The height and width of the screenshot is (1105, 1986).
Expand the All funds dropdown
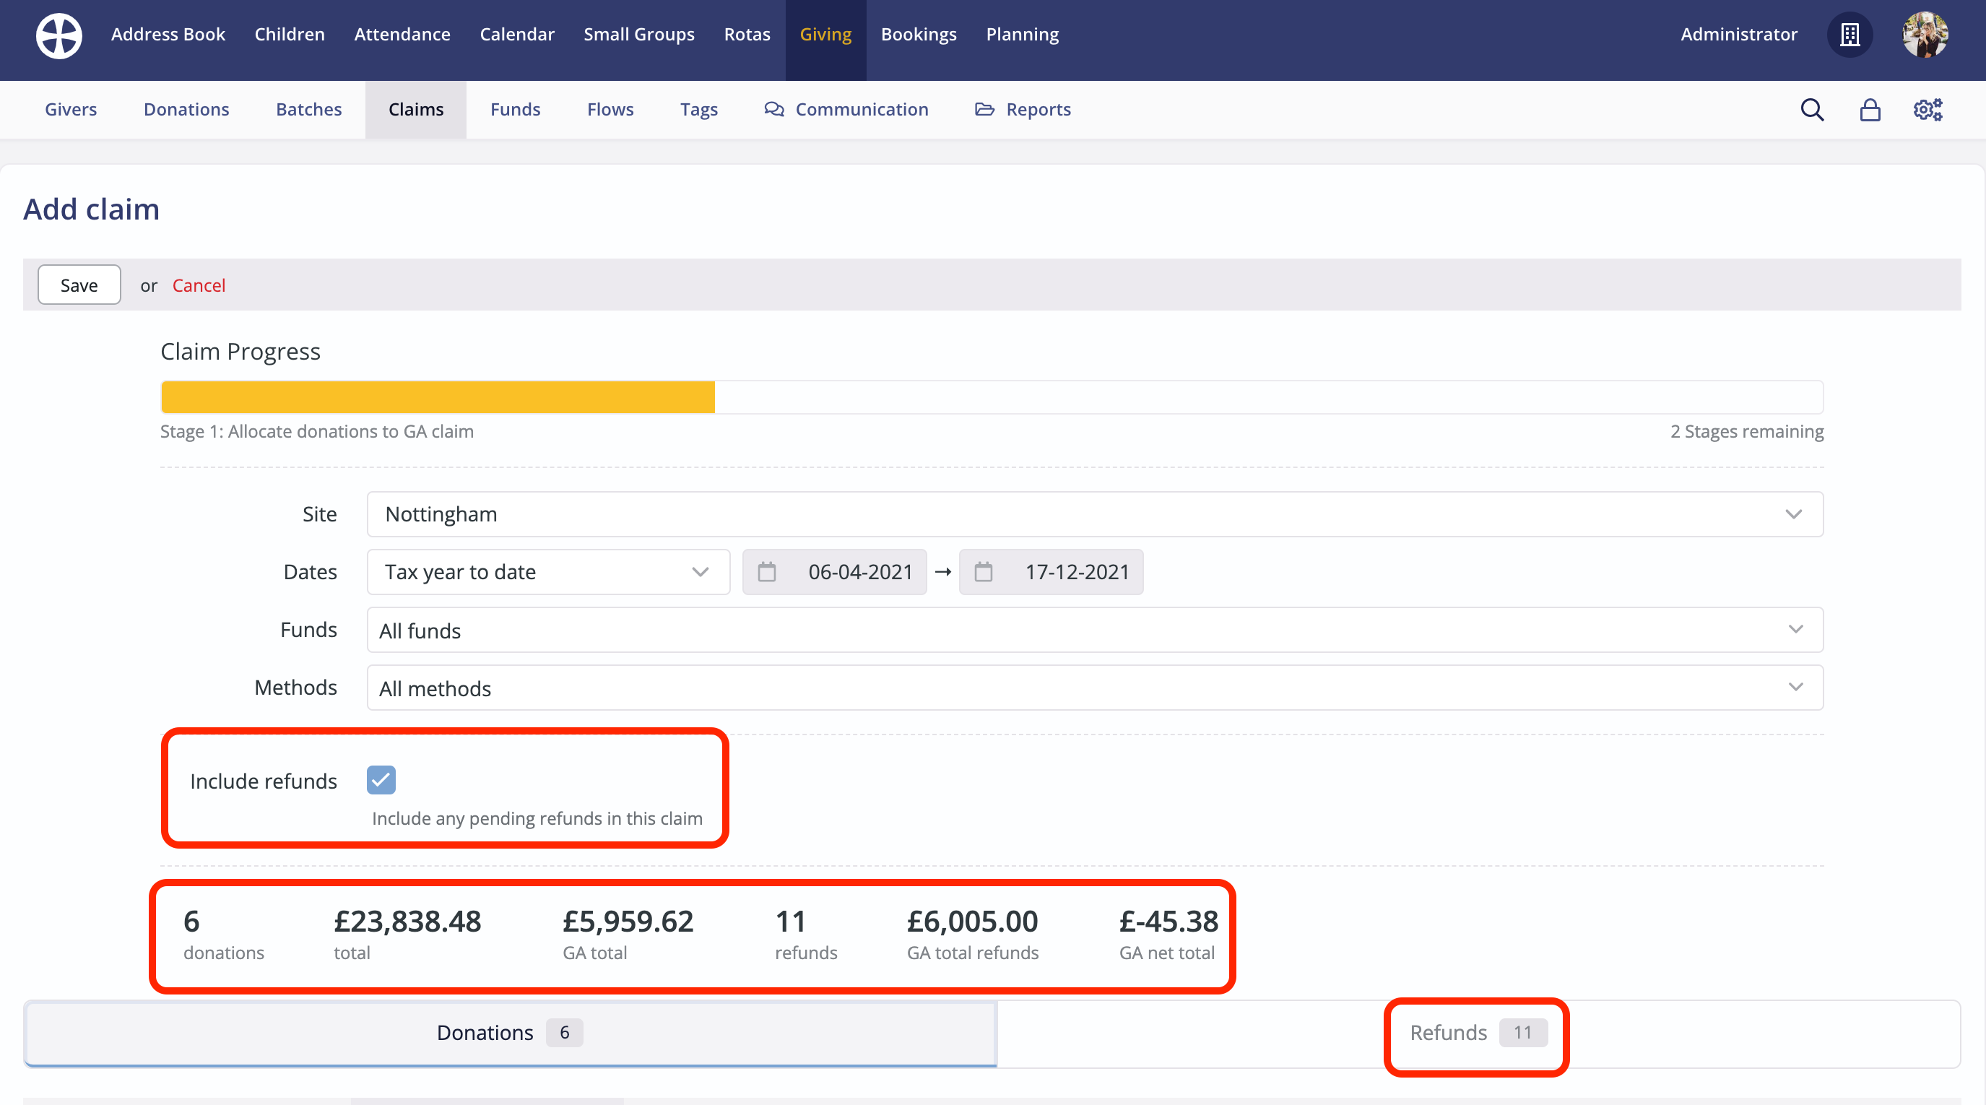(1095, 630)
